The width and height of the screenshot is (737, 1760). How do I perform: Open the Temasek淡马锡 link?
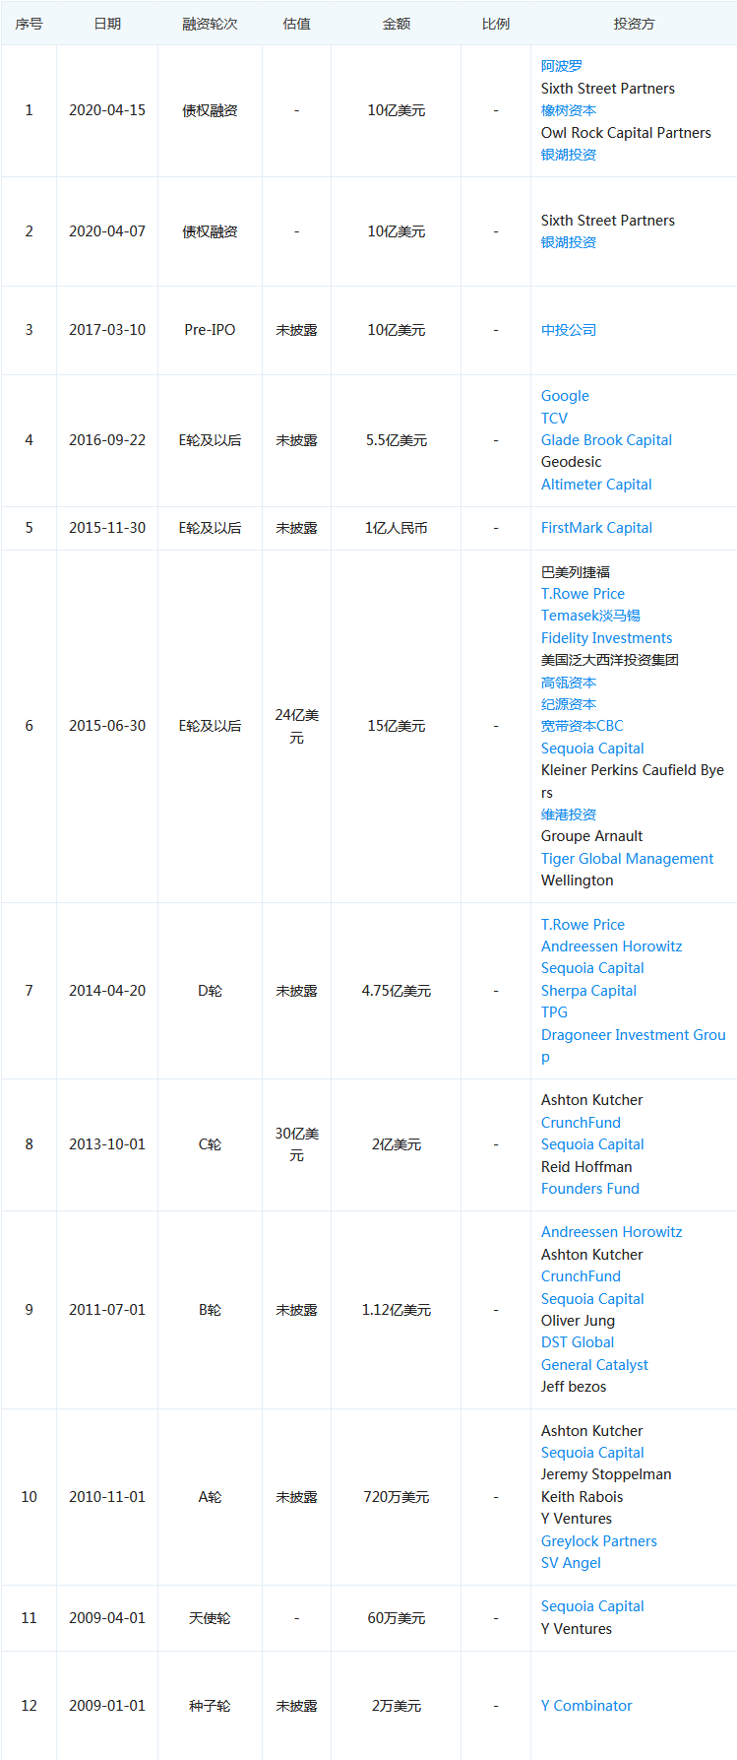[590, 616]
